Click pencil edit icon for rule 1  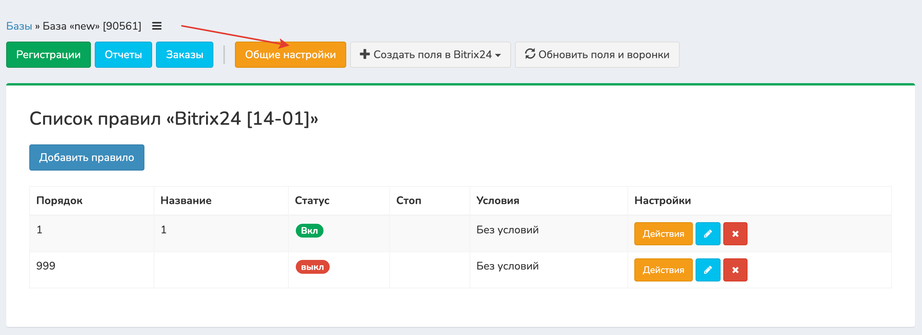[x=708, y=234]
